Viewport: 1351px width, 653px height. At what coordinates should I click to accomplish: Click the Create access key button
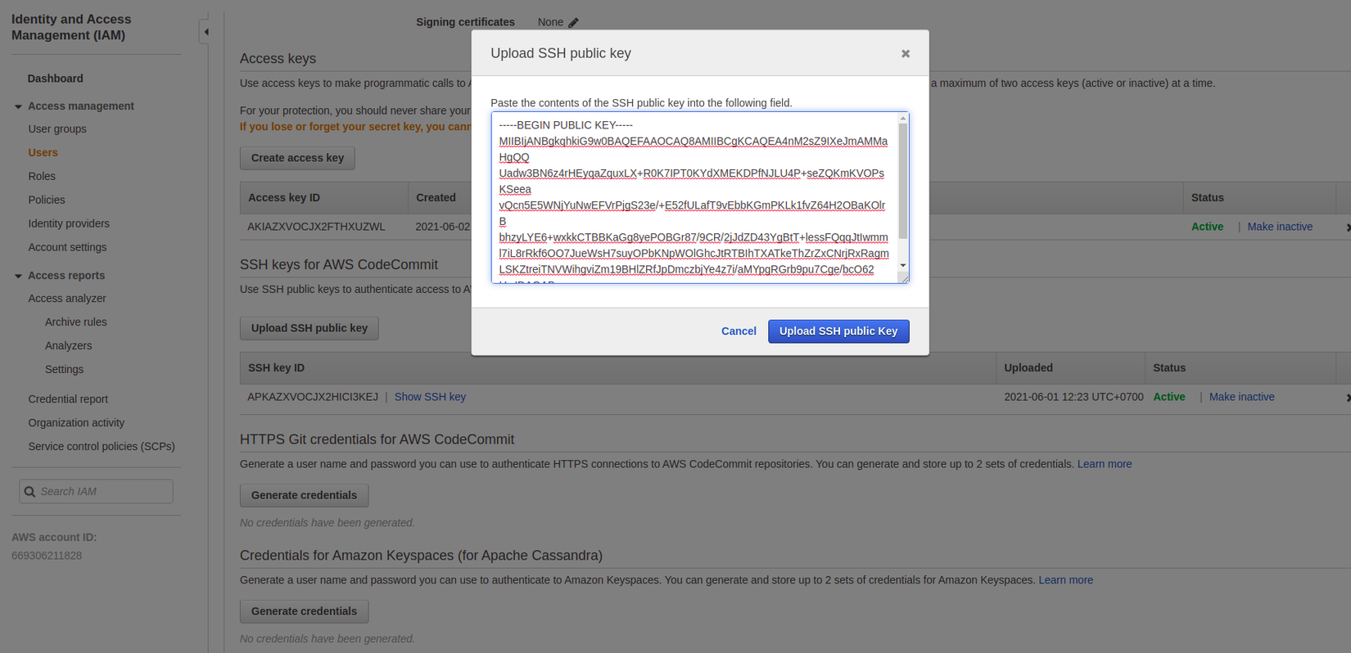coord(297,158)
